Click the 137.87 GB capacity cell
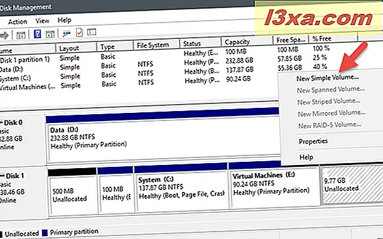Viewport: 383px width, 239px height. (240, 70)
